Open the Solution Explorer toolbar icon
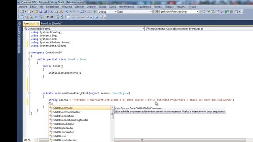The width and height of the screenshot is (253, 142). pos(203,12)
